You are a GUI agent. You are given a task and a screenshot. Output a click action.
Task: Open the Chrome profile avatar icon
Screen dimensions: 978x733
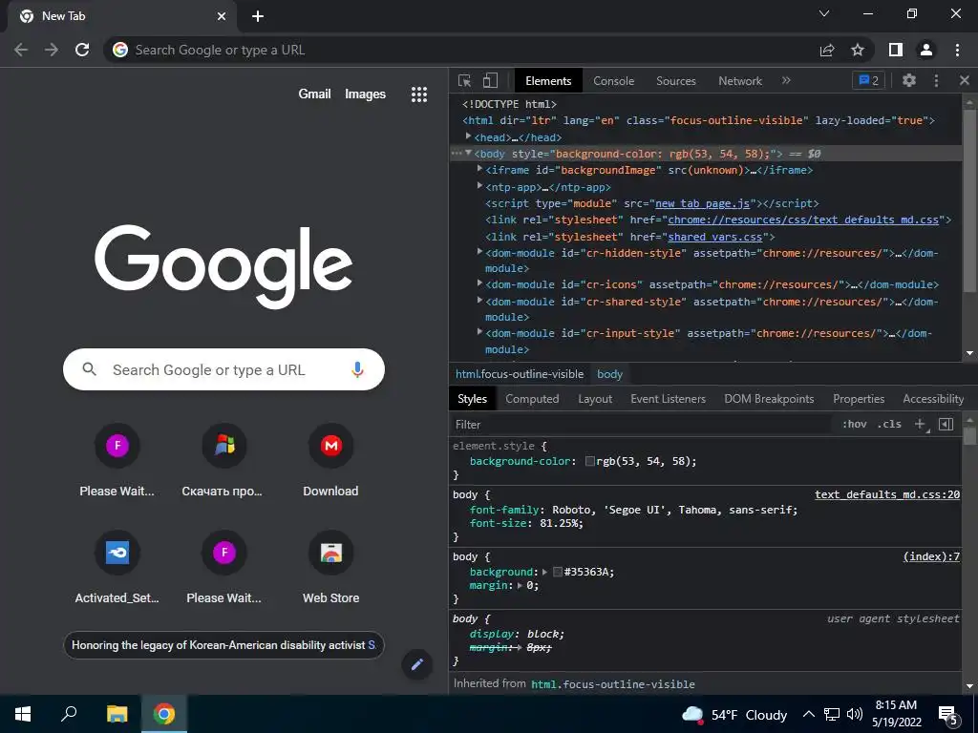pyautogui.click(x=926, y=50)
